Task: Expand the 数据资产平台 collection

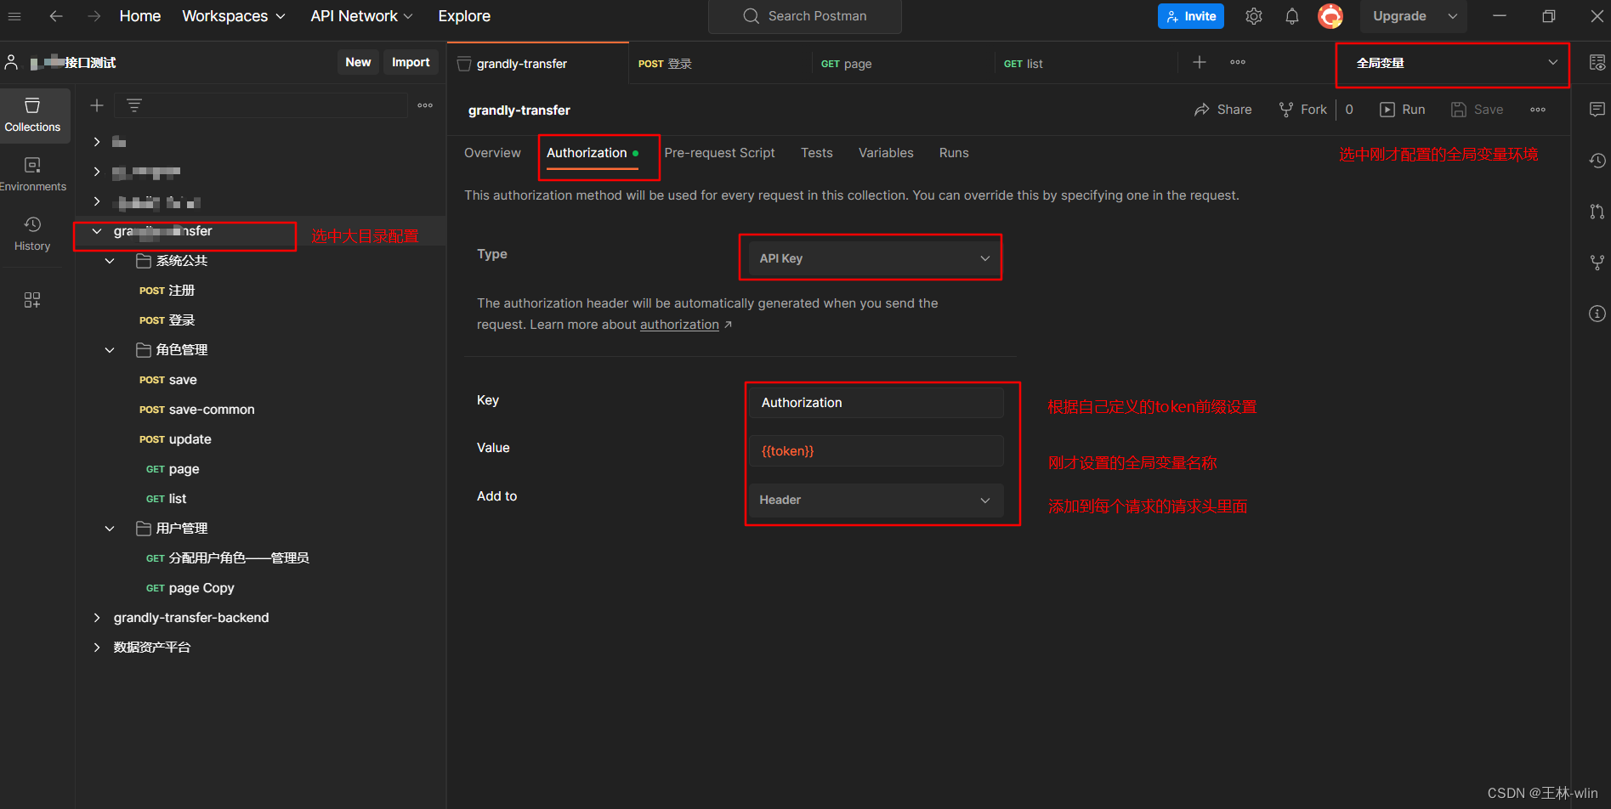Action: (97, 648)
